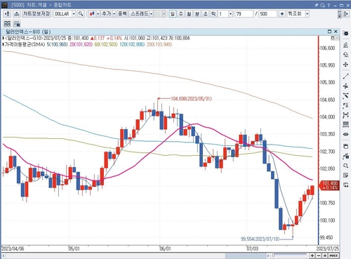Click the 달러인덱스-G10 (일) pane title

pyautogui.click(x=28, y=32)
